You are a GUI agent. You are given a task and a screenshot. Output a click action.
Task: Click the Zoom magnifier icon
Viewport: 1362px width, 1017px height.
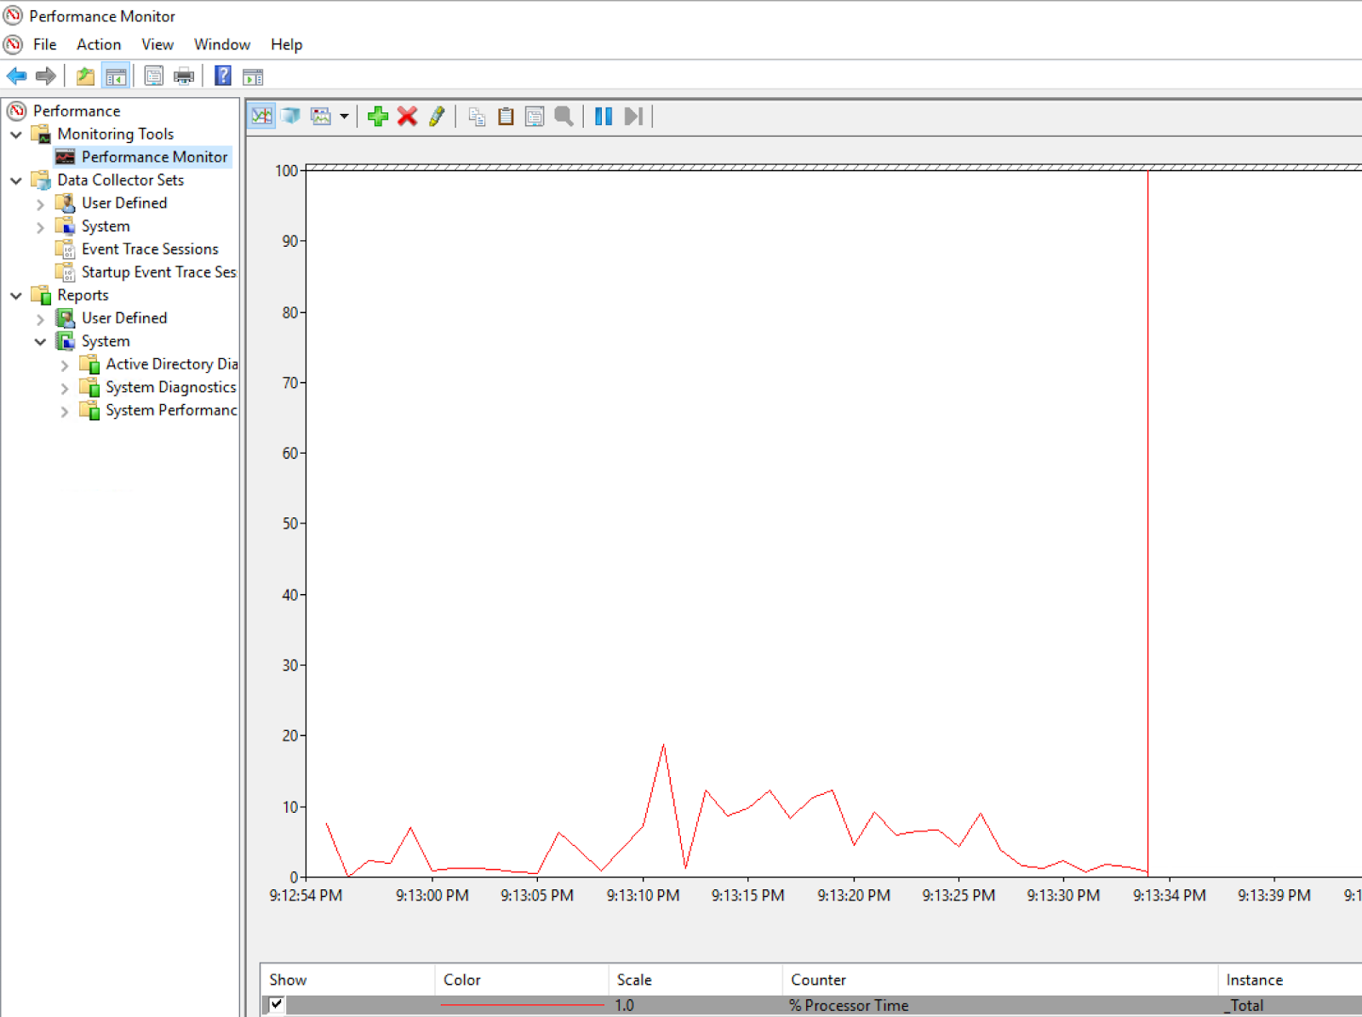click(564, 116)
